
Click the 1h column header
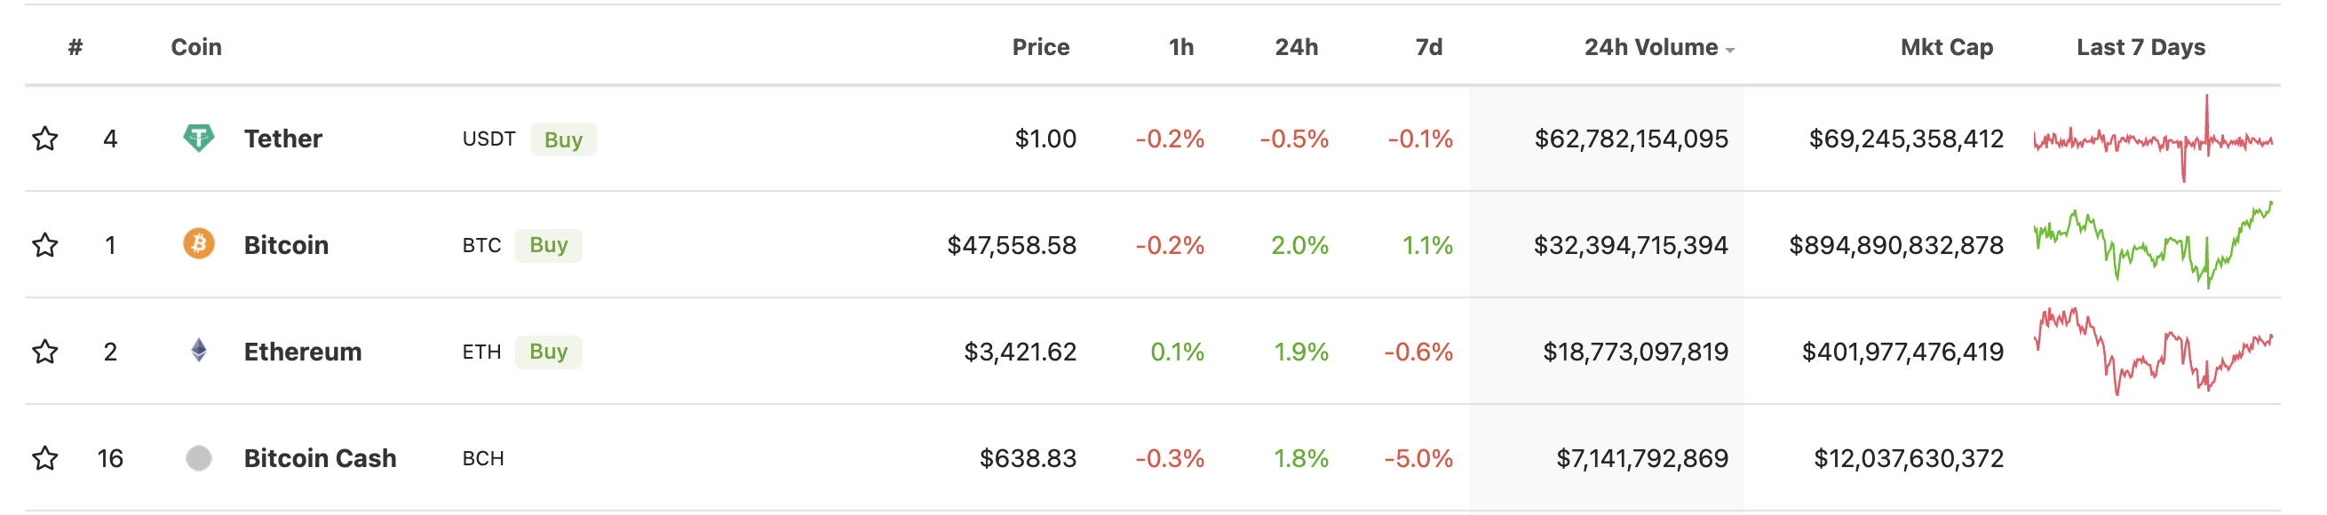(x=1180, y=47)
